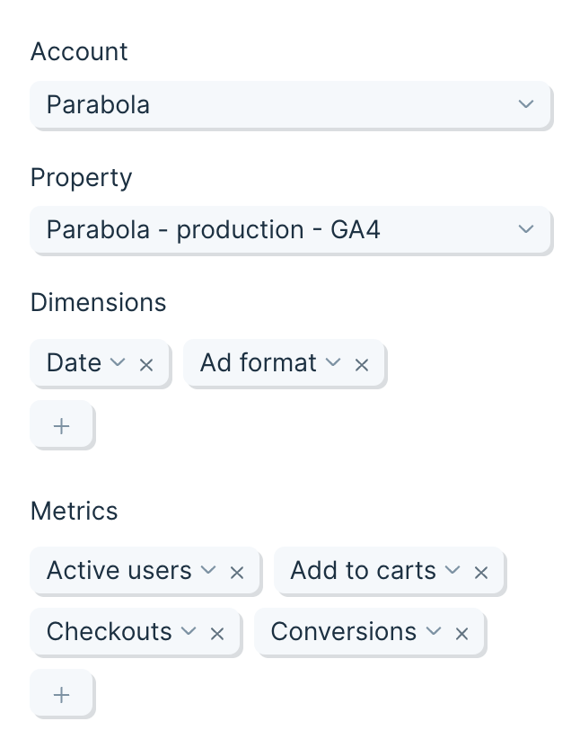The image size is (580, 748).
Task: Open the Add to carts chevron
Action: pos(453,570)
